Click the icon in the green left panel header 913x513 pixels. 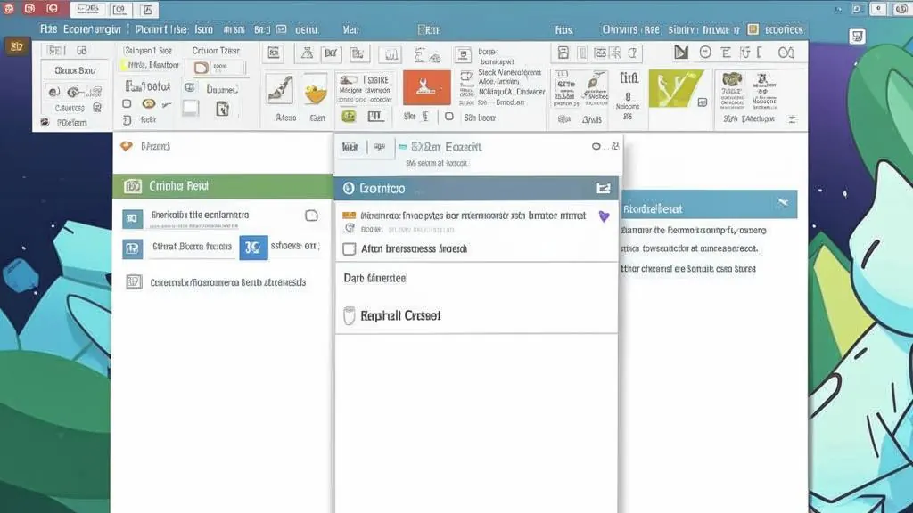(x=133, y=186)
